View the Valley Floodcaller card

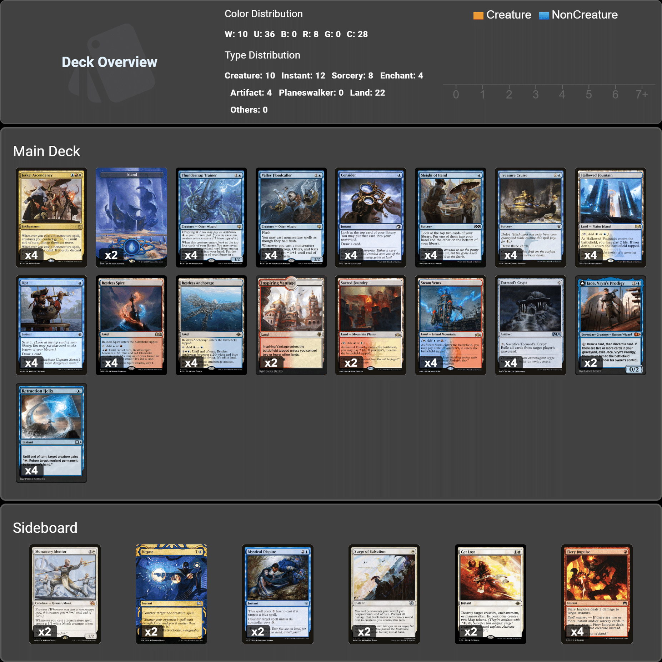[291, 217]
